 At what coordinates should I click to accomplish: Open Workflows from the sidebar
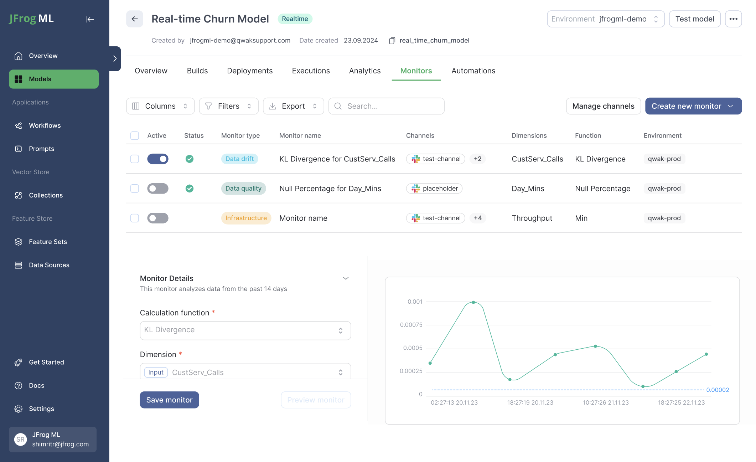pyautogui.click(x=45, y=125)
